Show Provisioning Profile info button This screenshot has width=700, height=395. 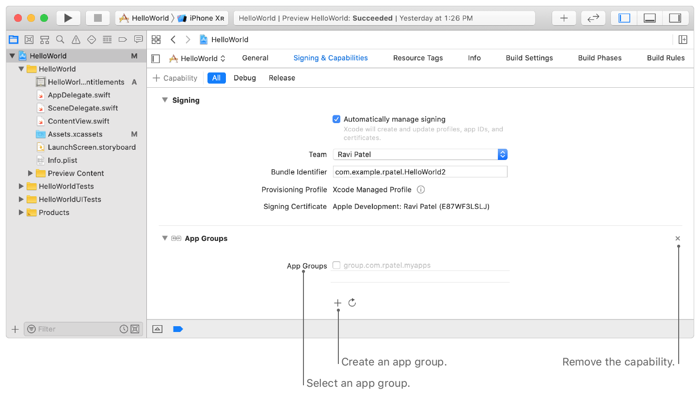tap(421, 190)
